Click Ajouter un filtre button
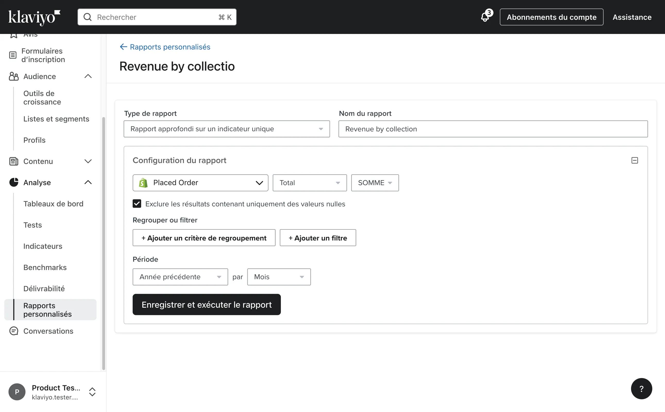 pos(318,238)
